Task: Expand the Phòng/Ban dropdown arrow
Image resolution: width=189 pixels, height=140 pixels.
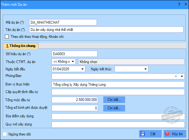Action: click(182, 76)
